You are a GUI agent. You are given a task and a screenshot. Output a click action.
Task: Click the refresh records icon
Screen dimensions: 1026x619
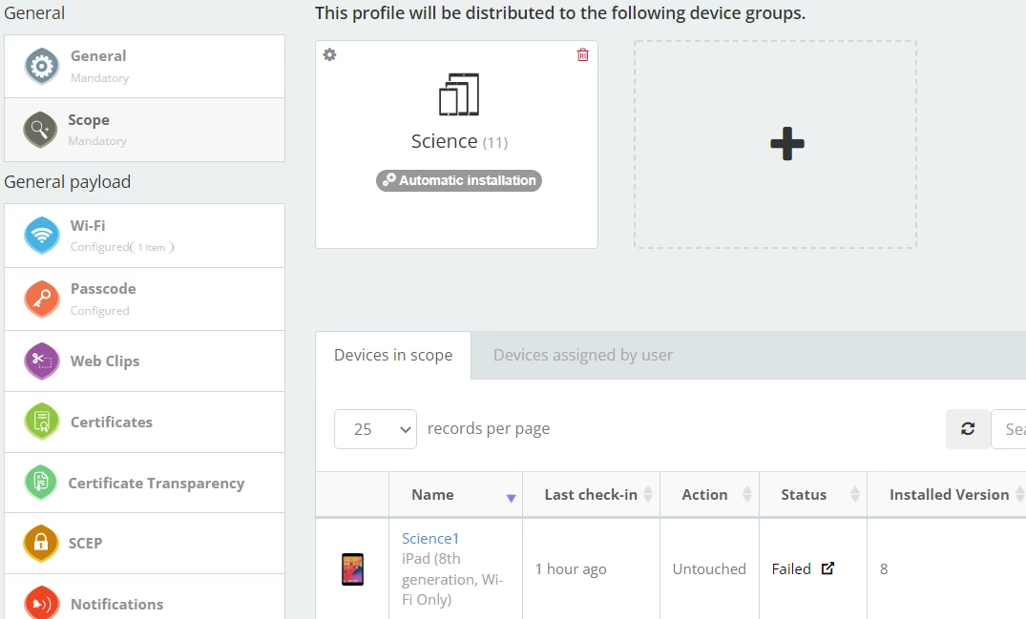coord(968,429)
